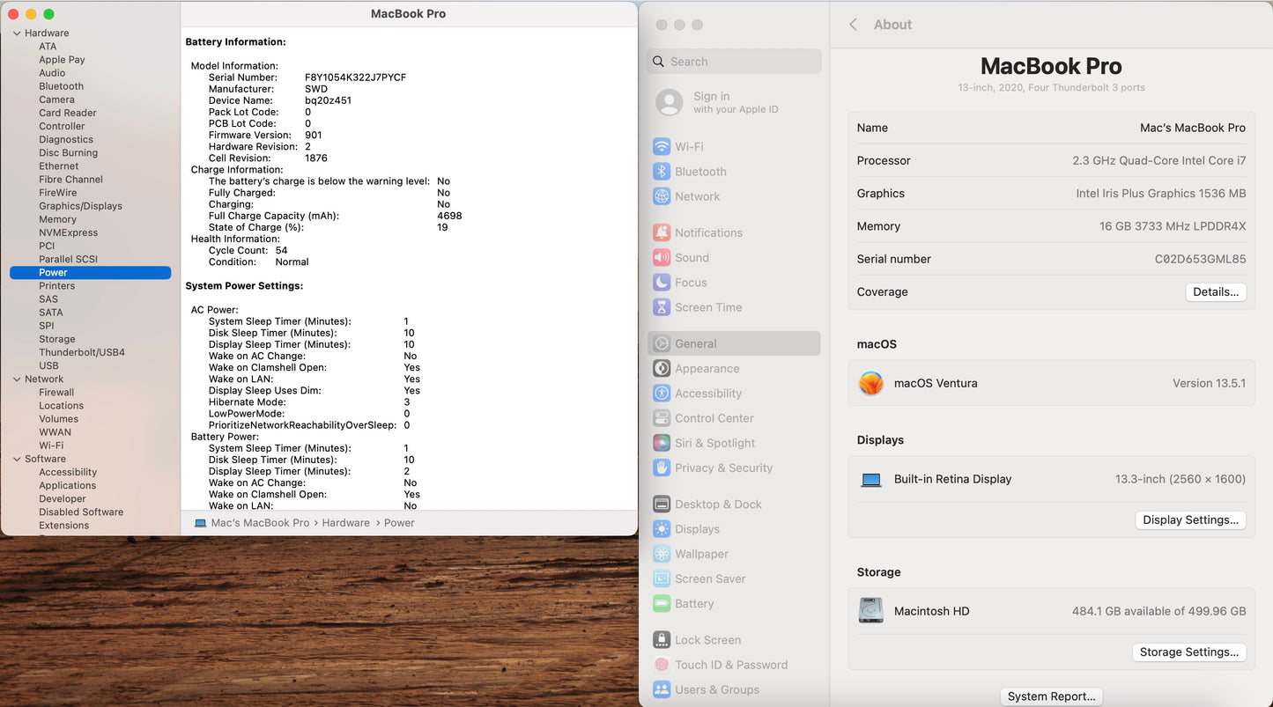Click the Storage Settings button

(x=1188, y=652)
